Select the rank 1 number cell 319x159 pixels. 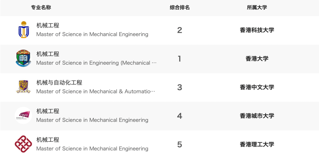[180, 58]
